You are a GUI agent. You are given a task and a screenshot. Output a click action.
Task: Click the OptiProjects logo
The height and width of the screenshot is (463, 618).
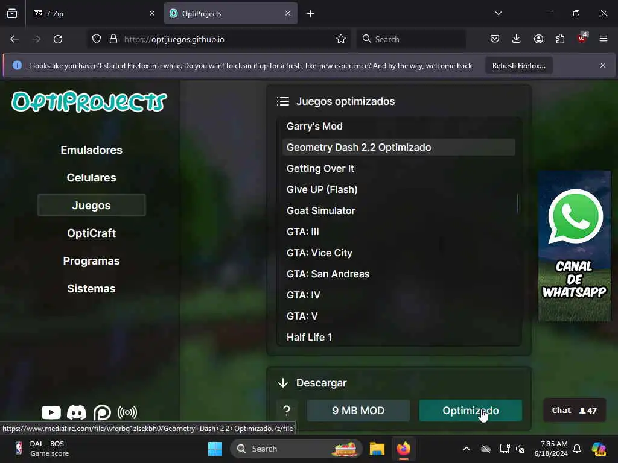(89, 101)
